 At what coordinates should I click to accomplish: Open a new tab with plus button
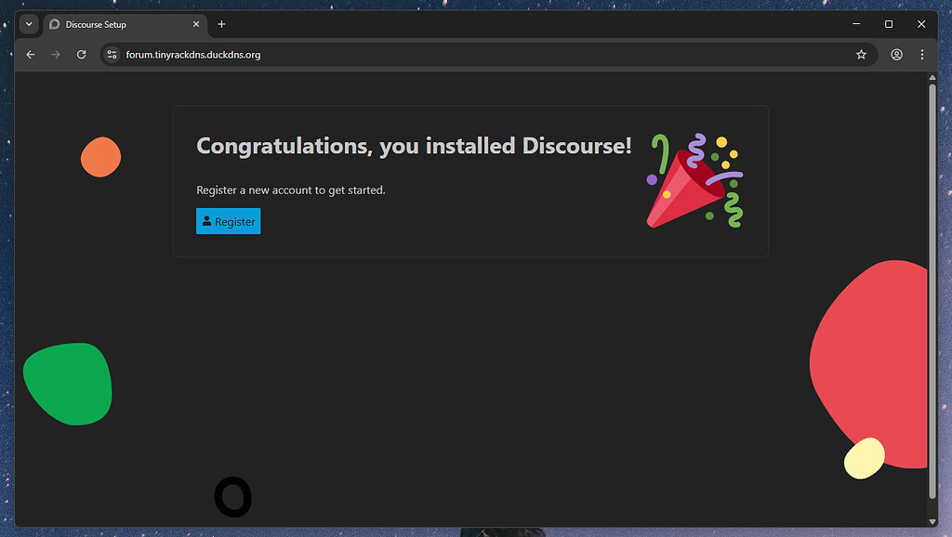point(221,24)
